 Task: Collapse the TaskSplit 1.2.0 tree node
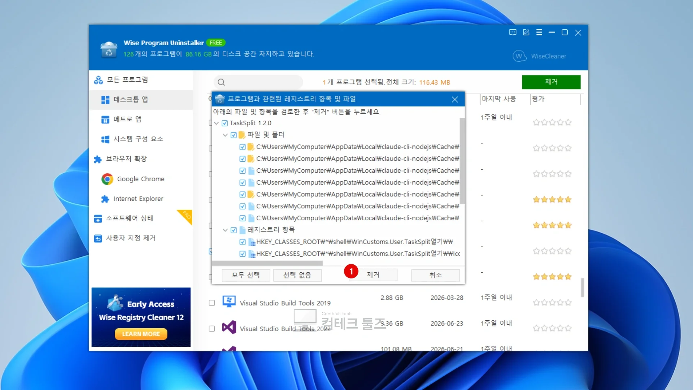click(x=216, y=123)
